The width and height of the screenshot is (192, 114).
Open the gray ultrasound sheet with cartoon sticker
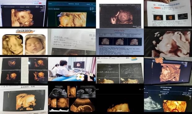pos(120,70)
